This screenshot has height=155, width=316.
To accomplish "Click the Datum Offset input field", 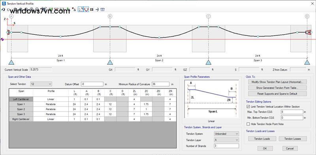I will 92,84.
